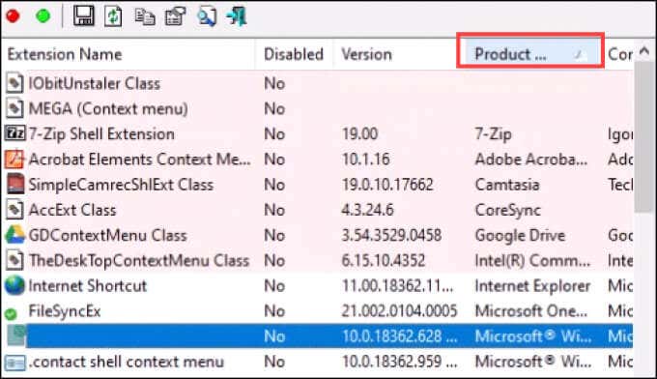Open the Properties toolbar icon
The image size is (657, 379).
[x=175, y=16]
